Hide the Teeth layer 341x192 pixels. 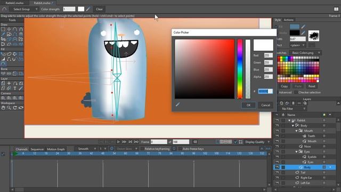(277, 136)
